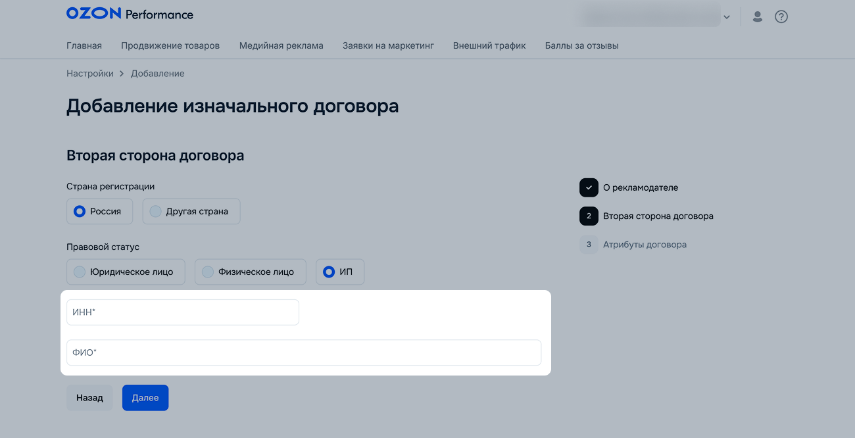
Task: Go to the Главная menu tab
Action: point(84,45)
